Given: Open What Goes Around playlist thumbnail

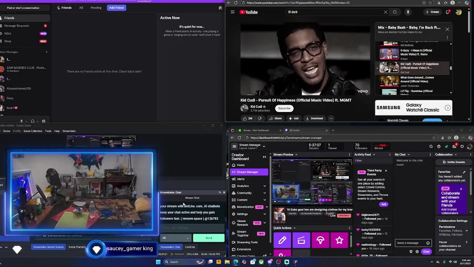Looking at the screenshot, I should (389, 80).
